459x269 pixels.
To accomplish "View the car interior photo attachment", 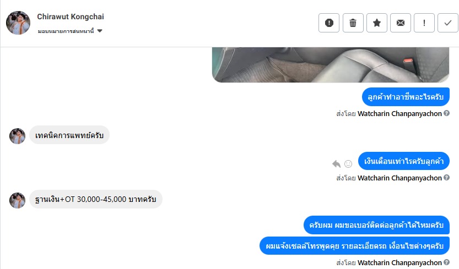I will (331, 65).
